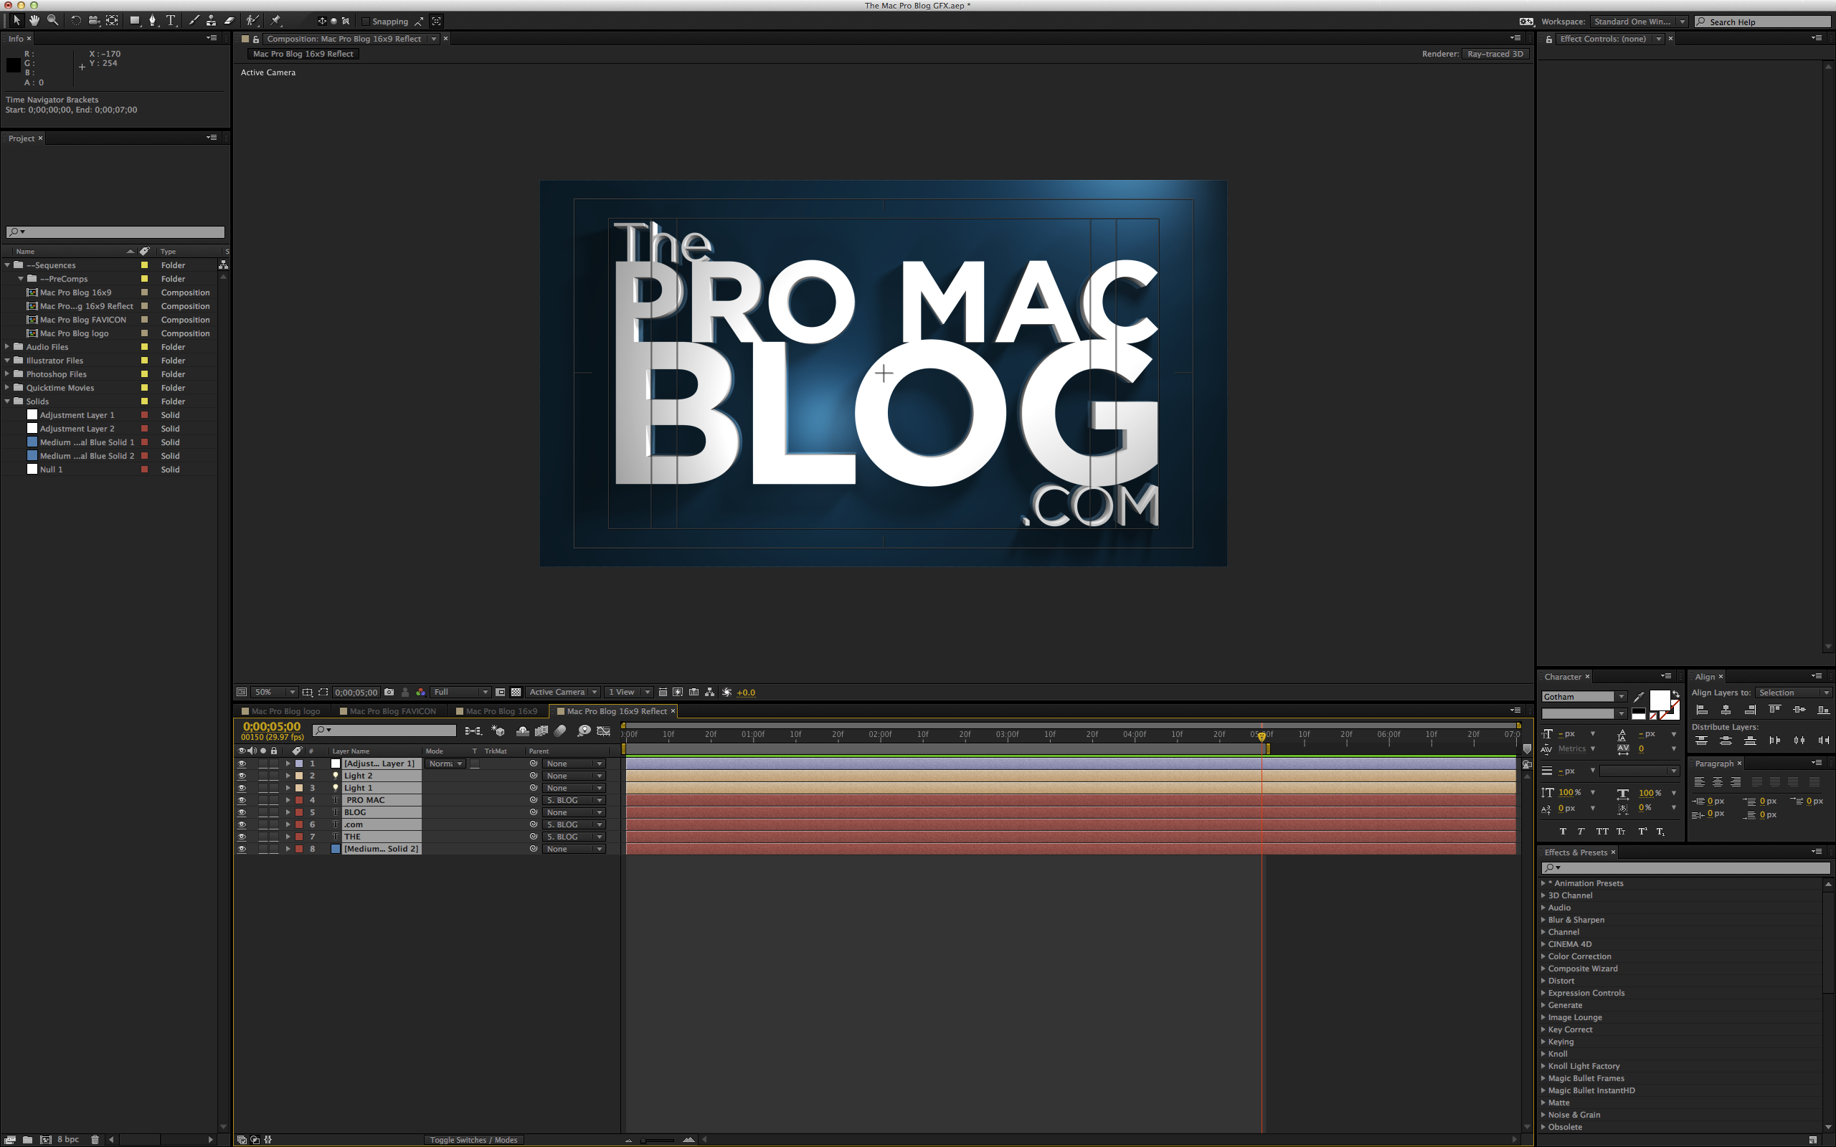Click the Draft 3D timeline icon
This screenshot has height=1147, width=1836.
pos(498,730)
